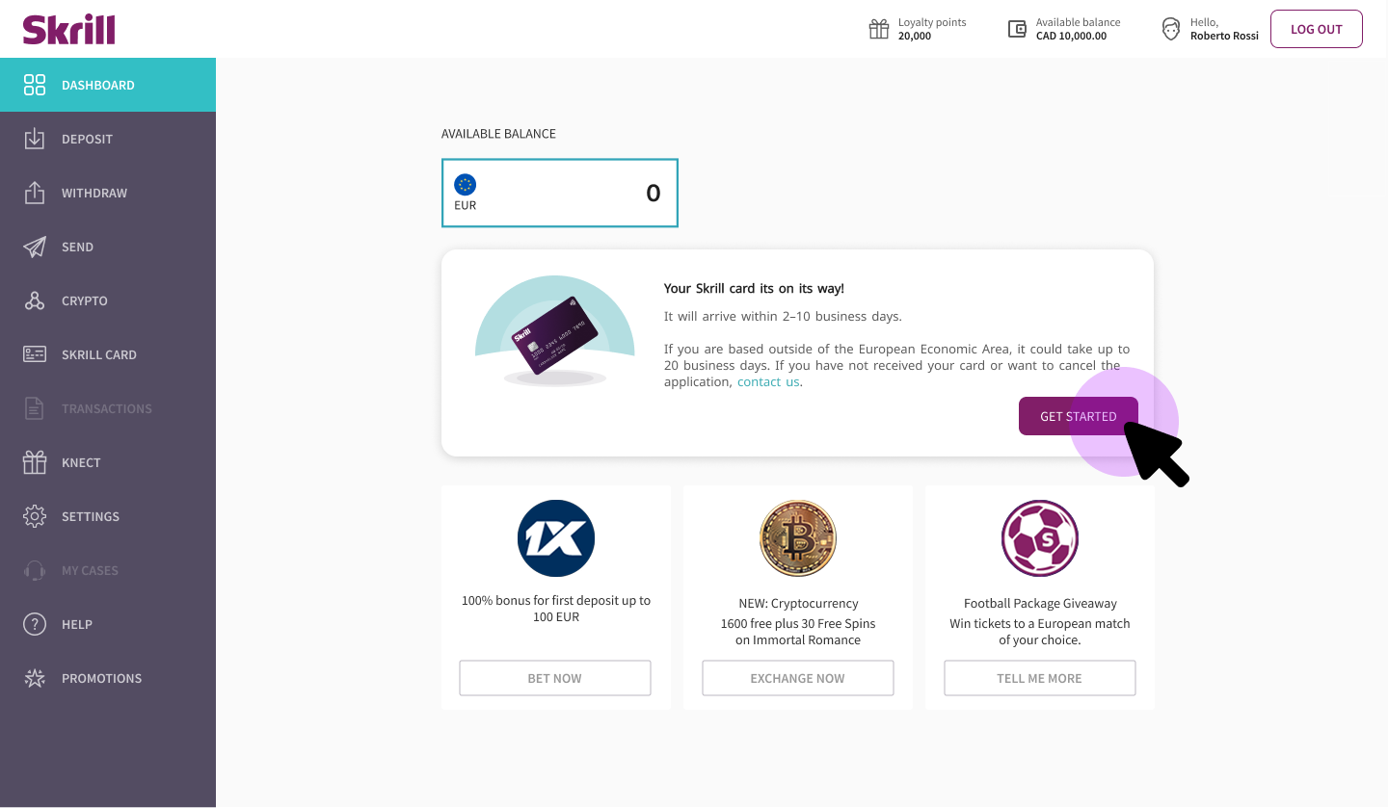Viewport: 1388px width, 808px height.
Task: Click the Get Started button
Action: (x=1079, y=416)
